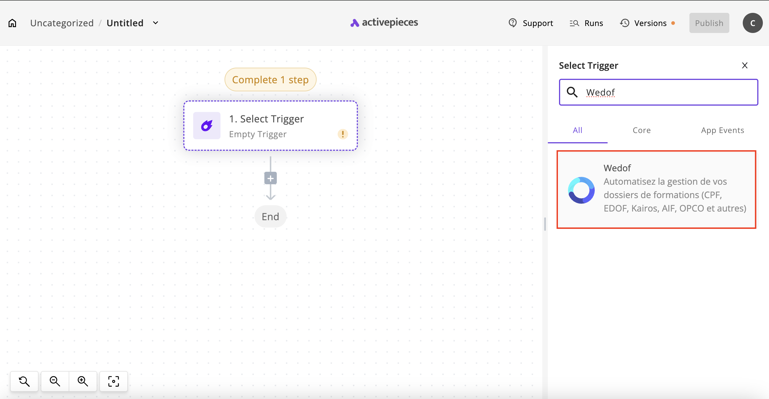Select the All tab

577,130
